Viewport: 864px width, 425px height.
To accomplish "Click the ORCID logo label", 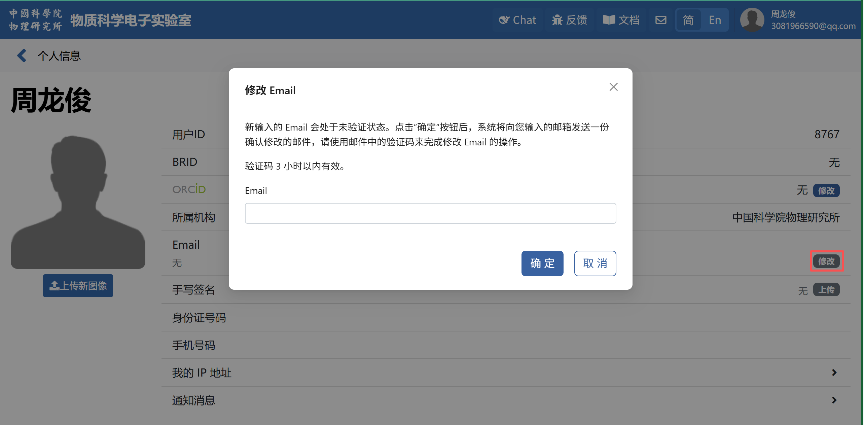I will 189,189.
